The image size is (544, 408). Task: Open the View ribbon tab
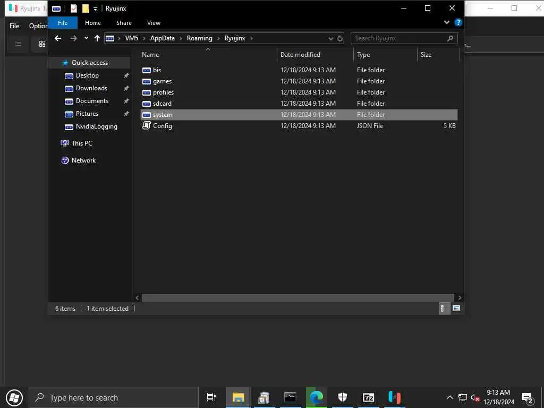point(154,23)
